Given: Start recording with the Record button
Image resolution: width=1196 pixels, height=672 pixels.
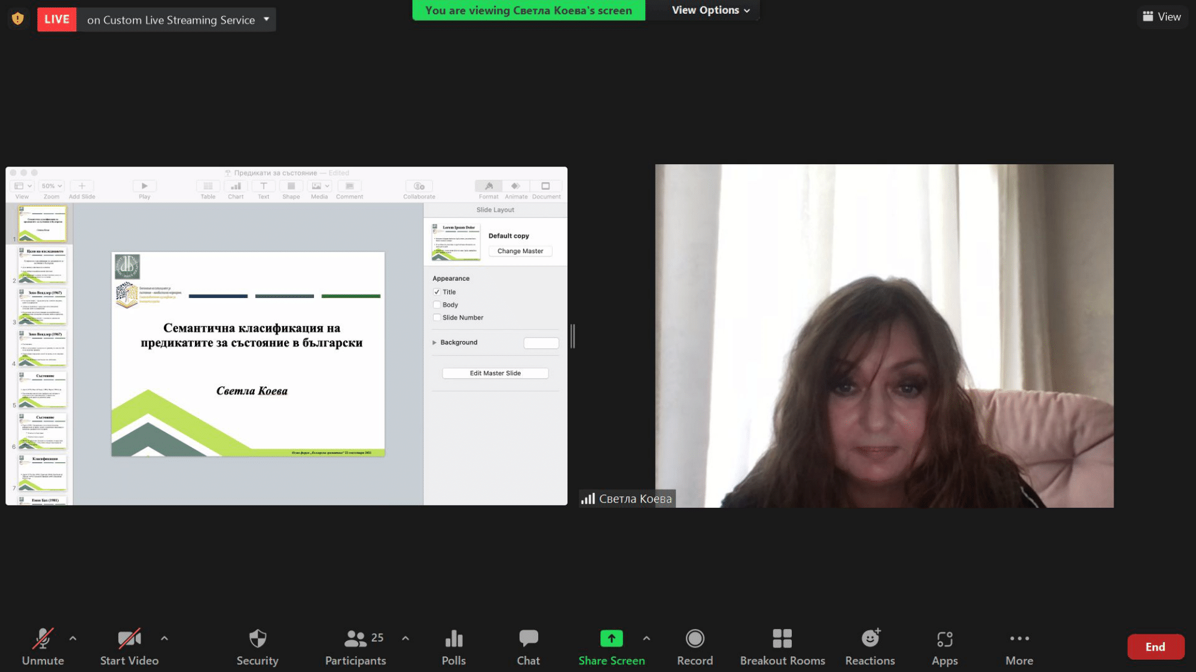Looking at the screenshot, I should coord(694,639).
